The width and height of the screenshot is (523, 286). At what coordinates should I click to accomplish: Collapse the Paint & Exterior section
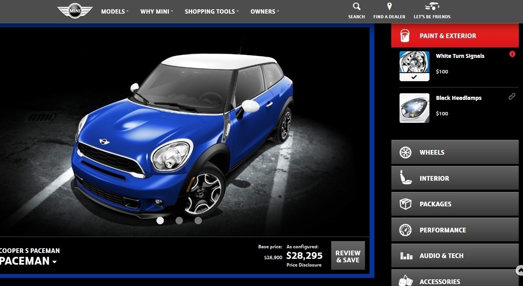pos(455,36)
